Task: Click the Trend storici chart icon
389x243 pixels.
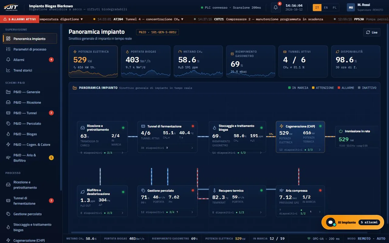Action: pyautogui.click(x=8, y=70)
